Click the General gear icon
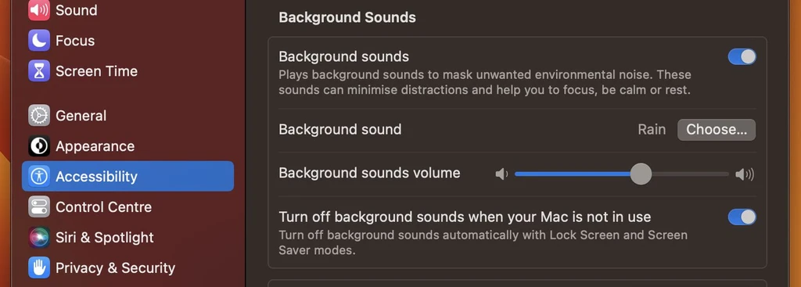Viewport: 801px width, 287px height. tap(39, 116)
